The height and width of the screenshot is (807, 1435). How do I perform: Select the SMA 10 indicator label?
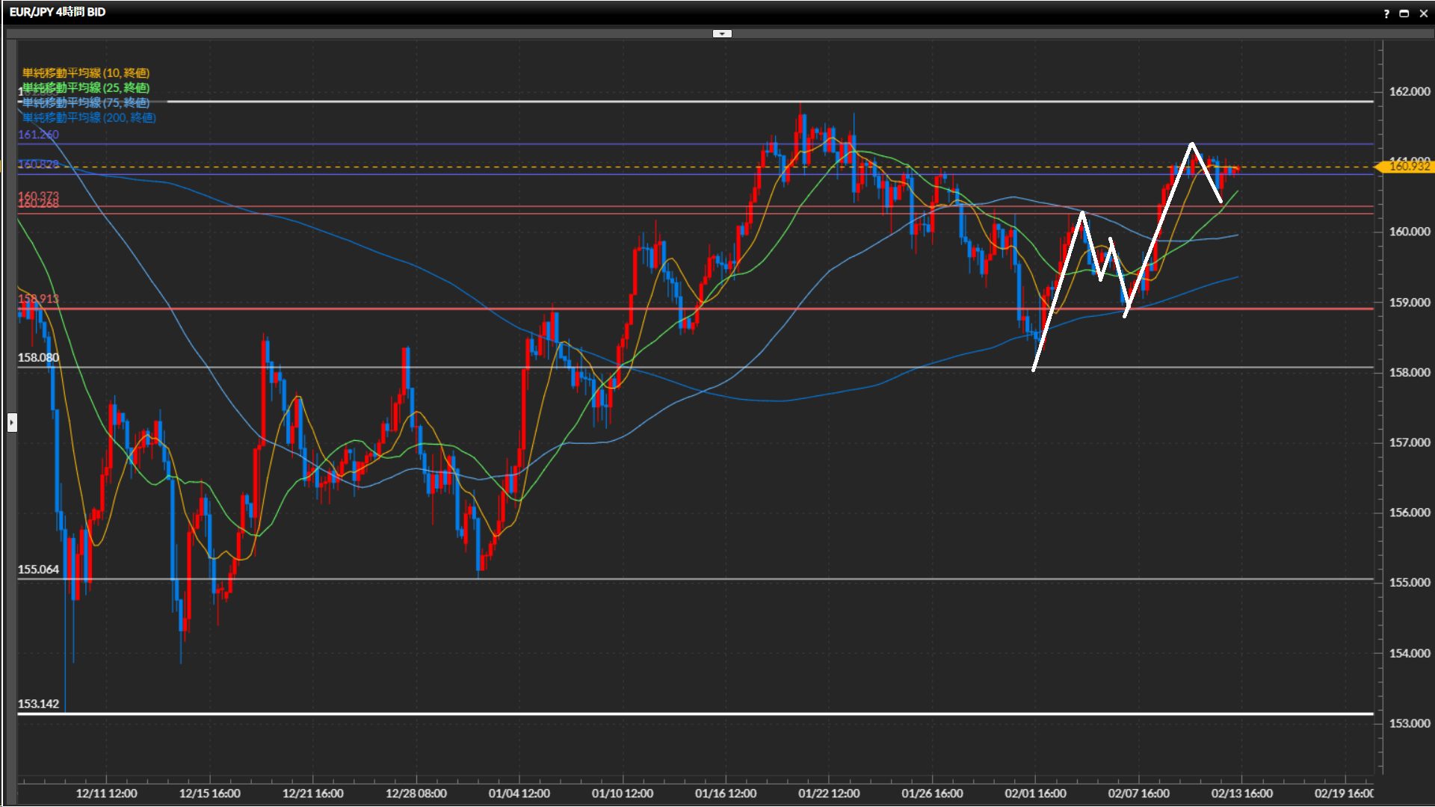86,72
